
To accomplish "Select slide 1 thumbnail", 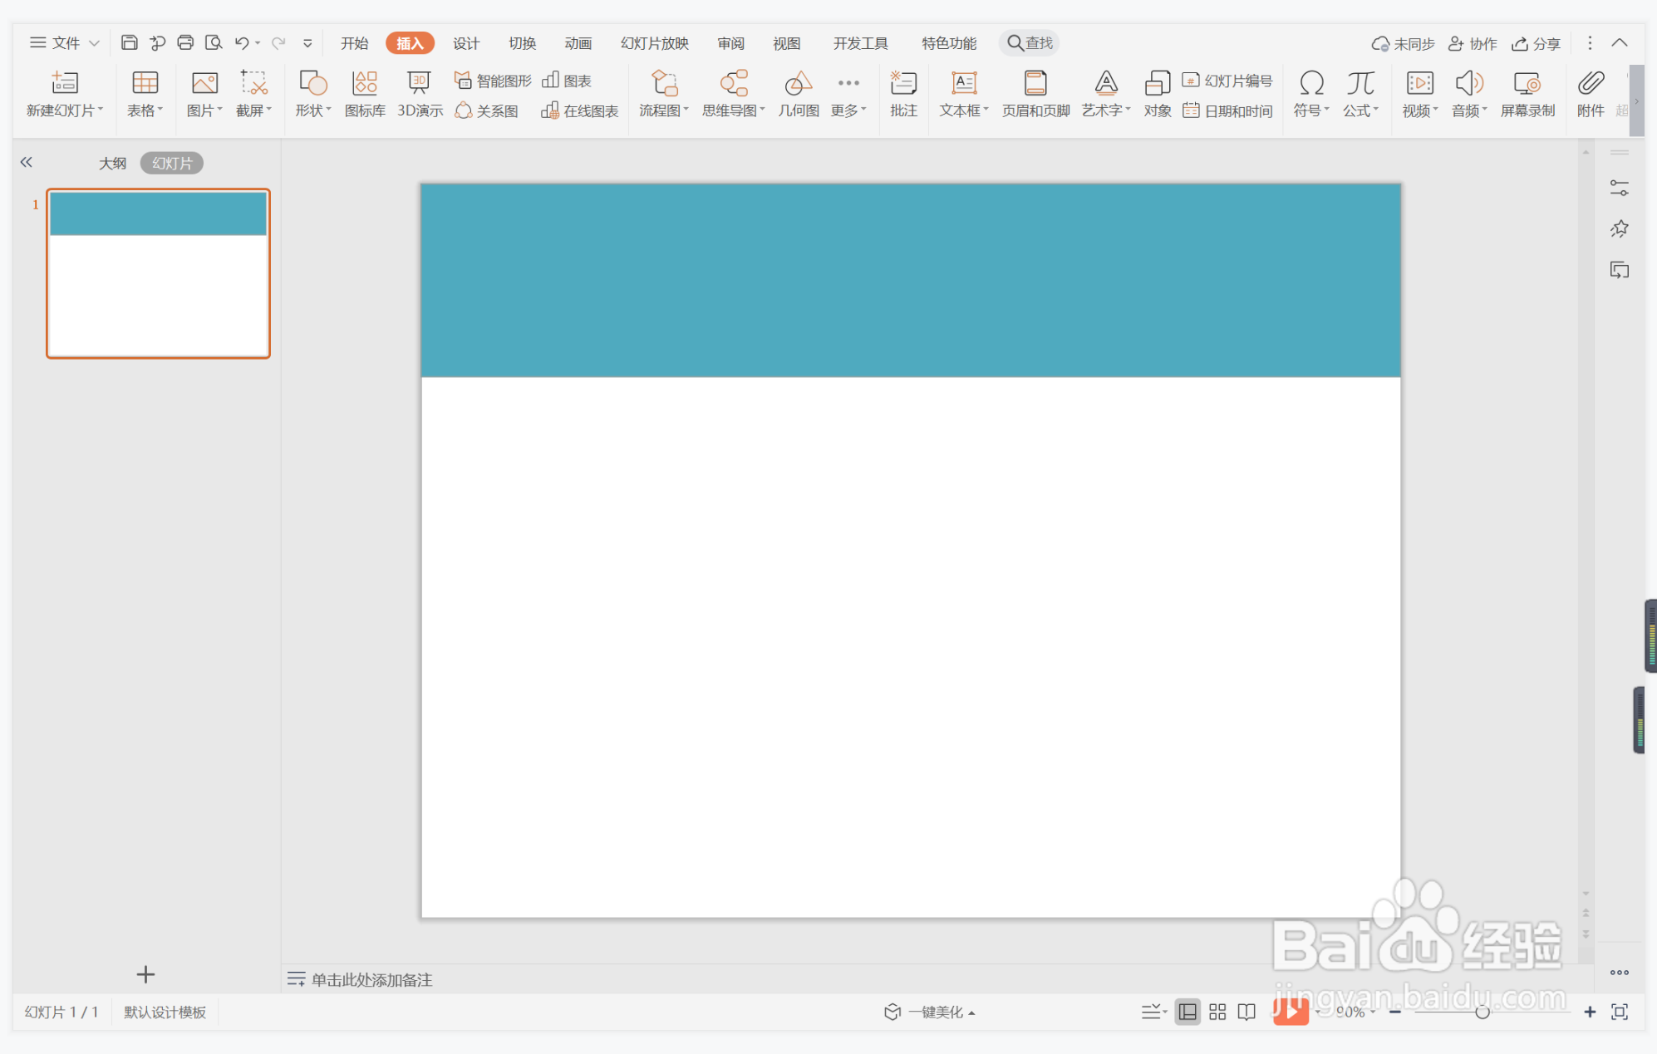I will (x=158, y=273).
